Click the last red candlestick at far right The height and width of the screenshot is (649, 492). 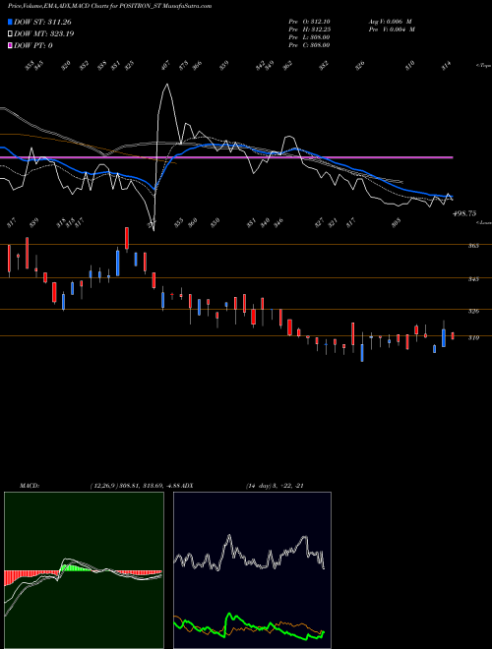point(453,335)
